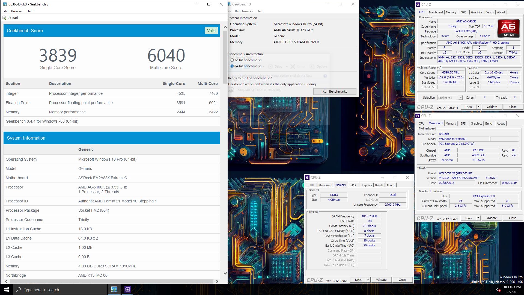Image resolution: width=524 pixels, height=295 pixels.
Task: Click the multi-core score 6040
Action: click(166, 55)
